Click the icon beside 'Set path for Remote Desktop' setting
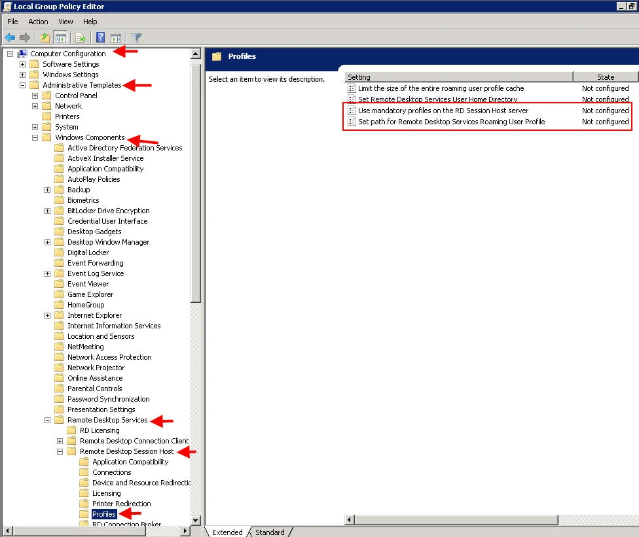Viewport: 639px width, 537px height. 352,122
